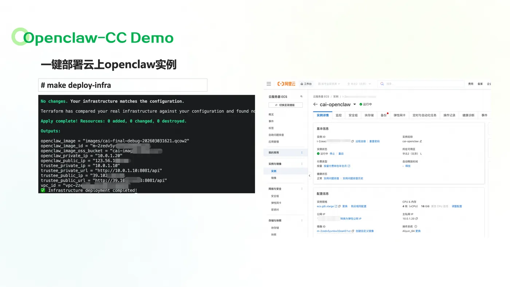The width and height of the screenshot is (510, 287).
Task: Click the 重置密码 link
Action: click(x=374, y=141)
